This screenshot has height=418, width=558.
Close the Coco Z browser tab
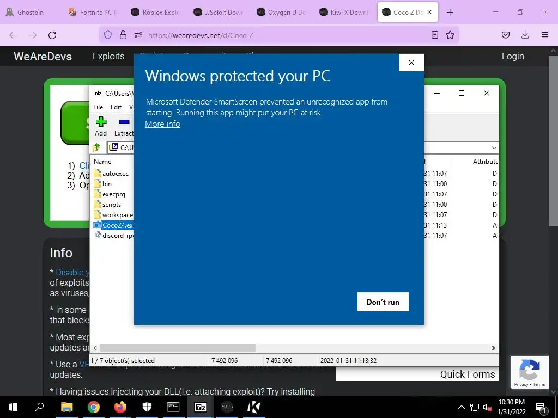click(x=429, y=12)
